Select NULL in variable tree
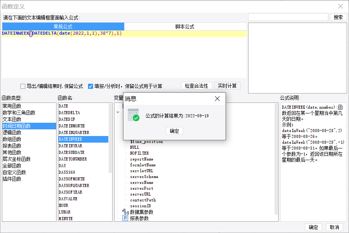 (x=134, y=147)
